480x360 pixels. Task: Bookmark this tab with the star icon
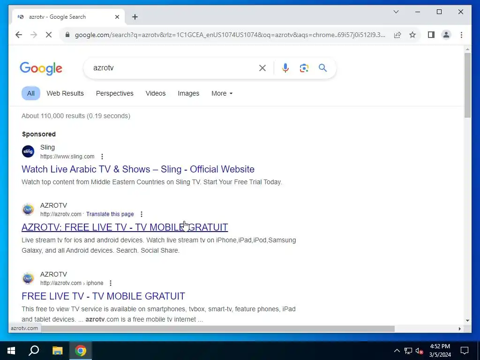[x=412, y=35]
